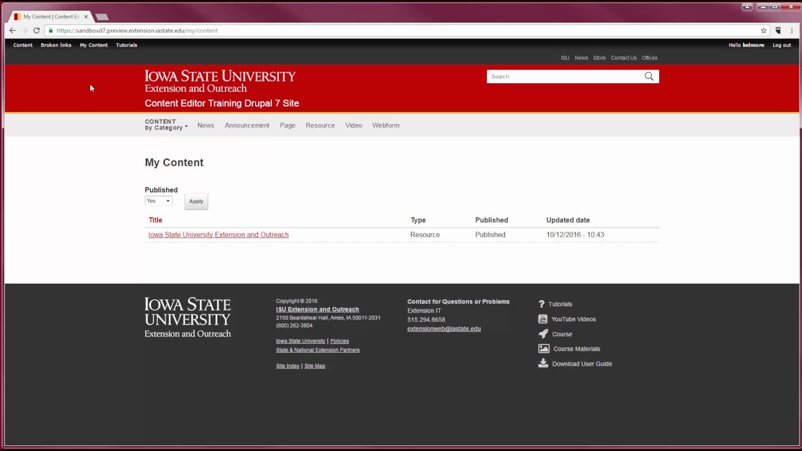Click the Resource type cell
This screenshot has height=451, width=802.
[x=425, y=235]
